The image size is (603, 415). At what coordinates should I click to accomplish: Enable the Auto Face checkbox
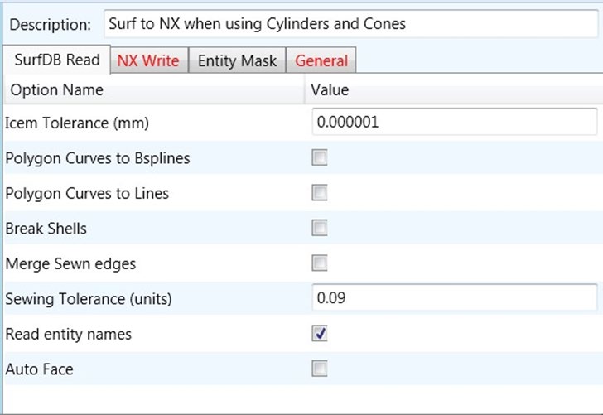pos(320,369)
